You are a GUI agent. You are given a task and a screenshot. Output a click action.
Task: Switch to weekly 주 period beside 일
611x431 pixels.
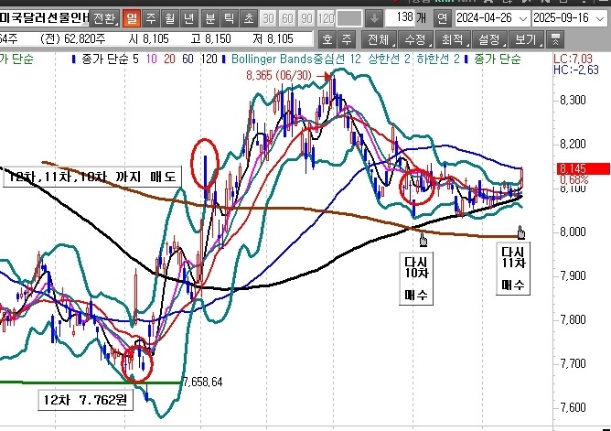(x=151, y=18)
